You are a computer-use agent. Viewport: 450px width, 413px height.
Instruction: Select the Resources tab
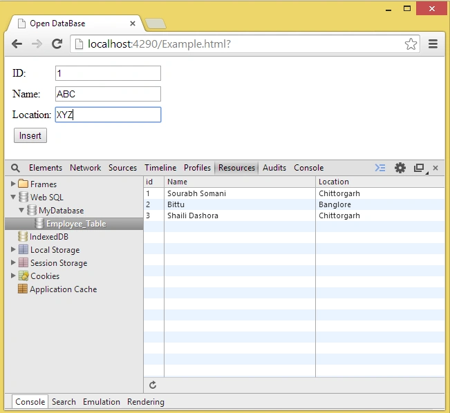pos(236,168)
